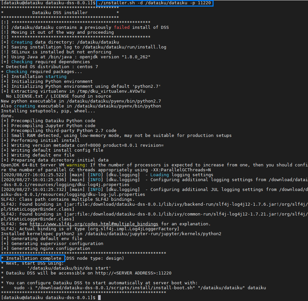Click the 'sudo -i' install-boot.sh command line

pos(140,288)
